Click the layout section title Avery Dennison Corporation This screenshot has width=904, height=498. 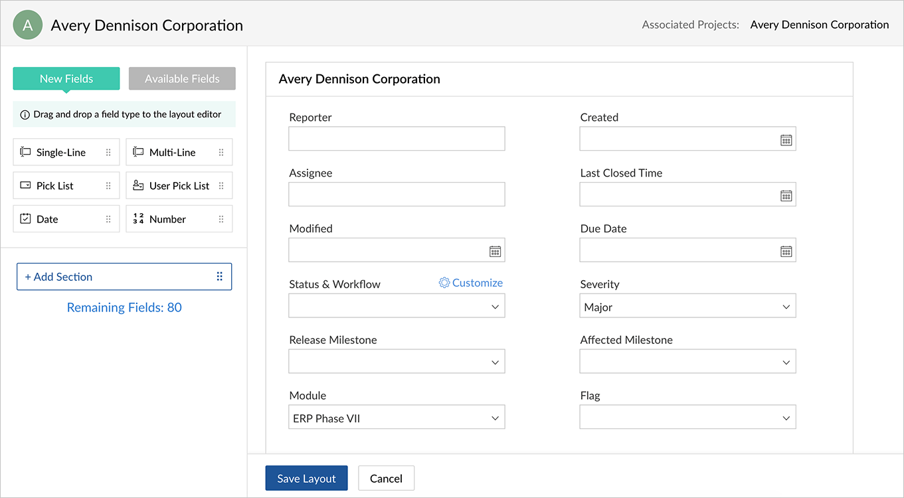click(359, 79)
